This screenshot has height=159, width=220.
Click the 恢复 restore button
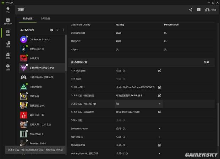[x=207, y=62]
